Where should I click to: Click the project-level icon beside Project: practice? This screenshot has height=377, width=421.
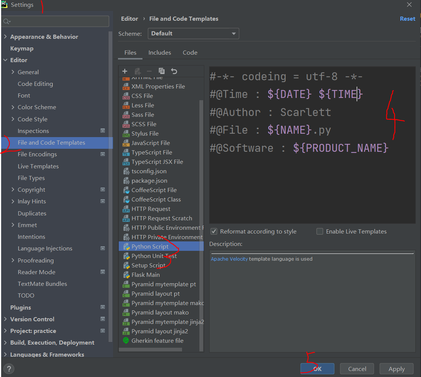103,331
